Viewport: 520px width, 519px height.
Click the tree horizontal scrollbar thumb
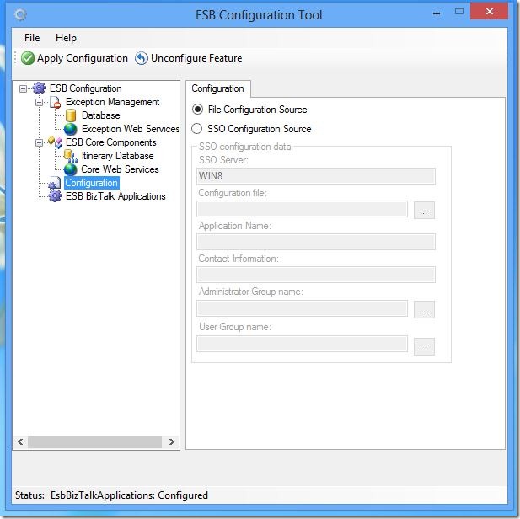coord(95,441)
